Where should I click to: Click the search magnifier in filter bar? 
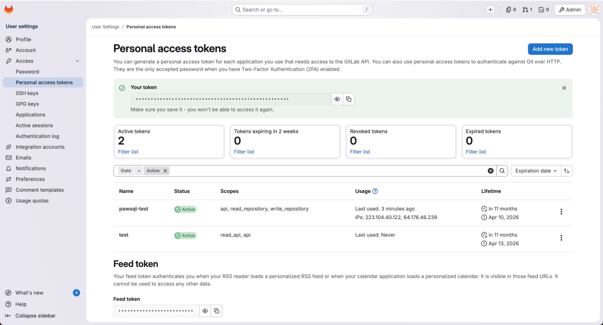click(x=502, y=171)
